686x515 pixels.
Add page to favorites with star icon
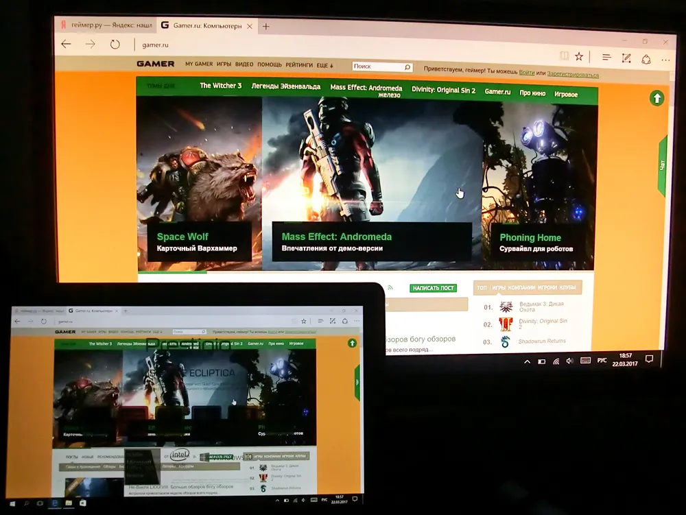pyautogui.click(x=580, y=56)
